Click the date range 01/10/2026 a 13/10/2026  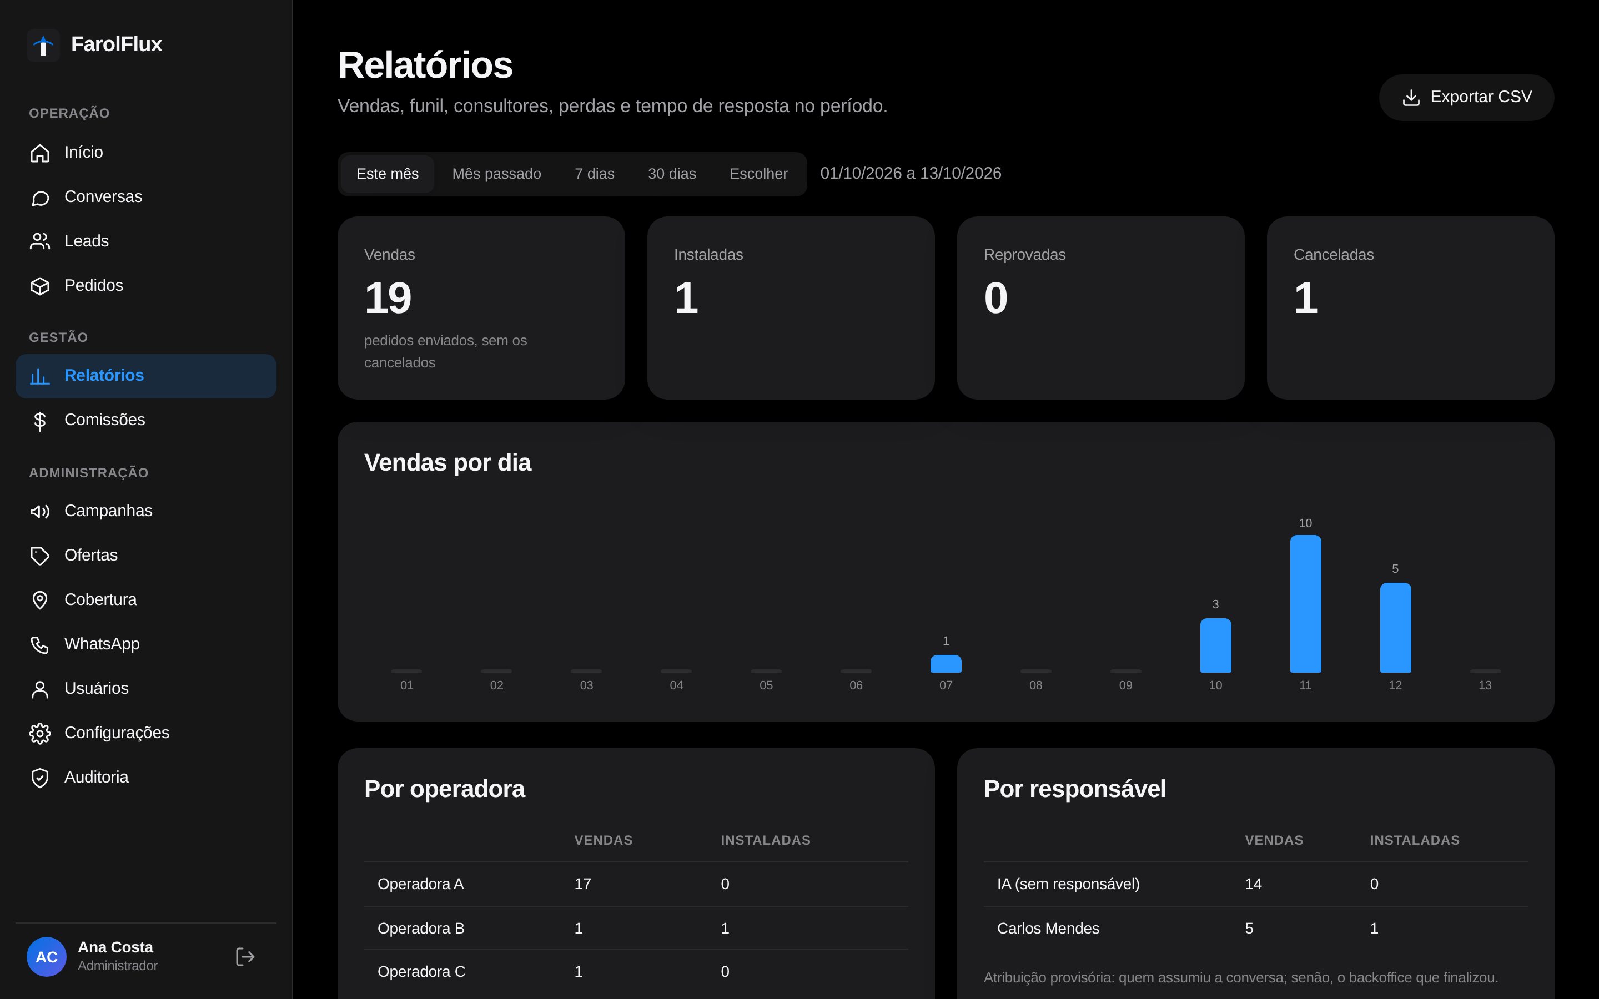(911, 173)
